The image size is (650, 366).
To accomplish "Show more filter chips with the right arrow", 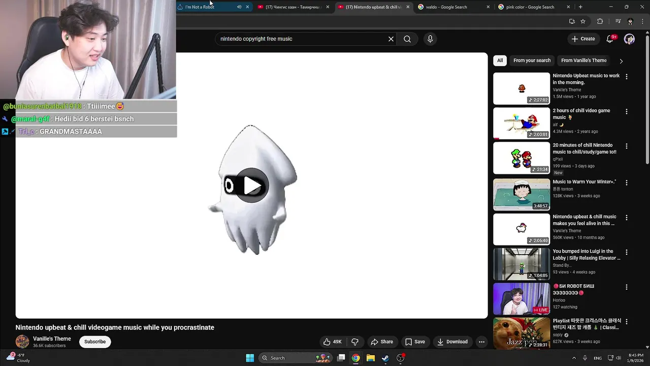I will 621,61.
